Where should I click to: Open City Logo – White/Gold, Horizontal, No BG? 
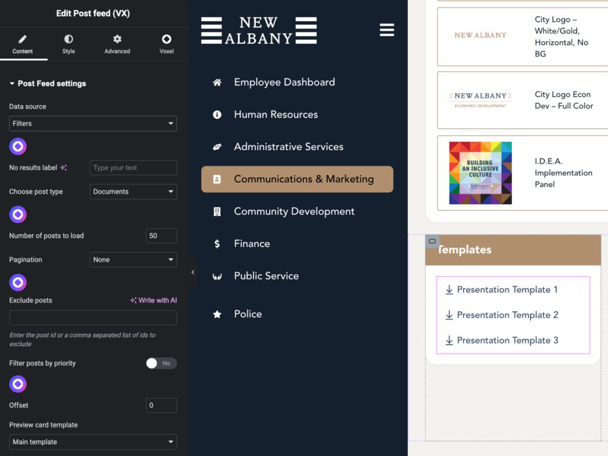pos(562,36)
